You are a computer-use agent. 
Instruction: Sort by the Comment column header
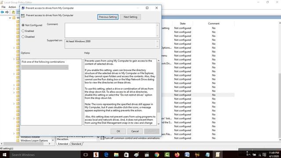pos(214,23)
